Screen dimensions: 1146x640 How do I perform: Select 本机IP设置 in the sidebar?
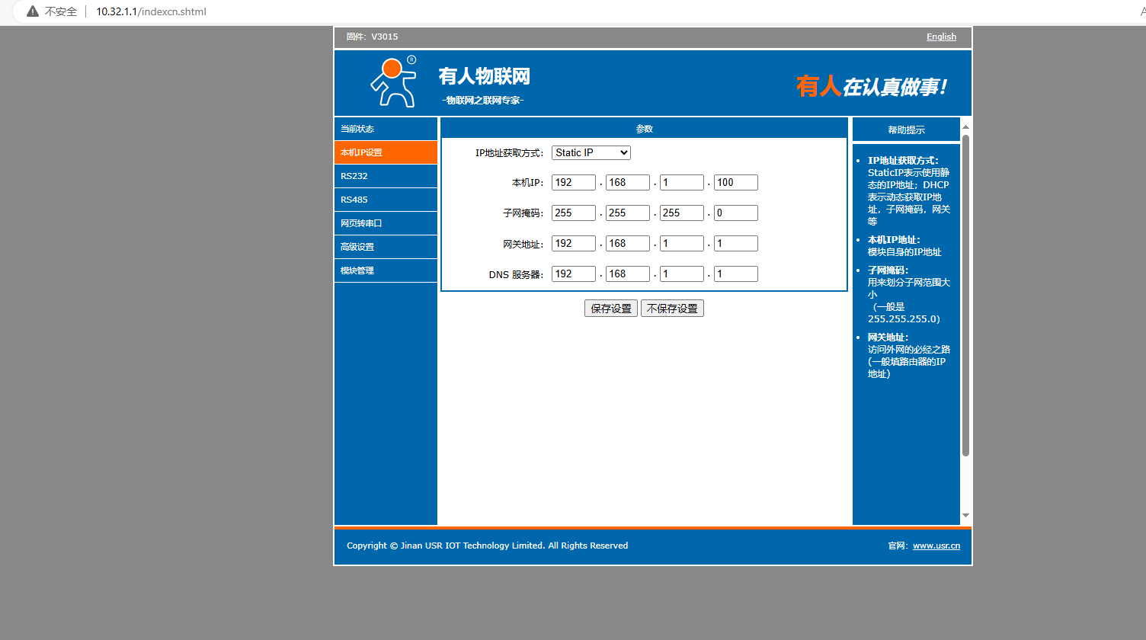click(x=386, y=152)
